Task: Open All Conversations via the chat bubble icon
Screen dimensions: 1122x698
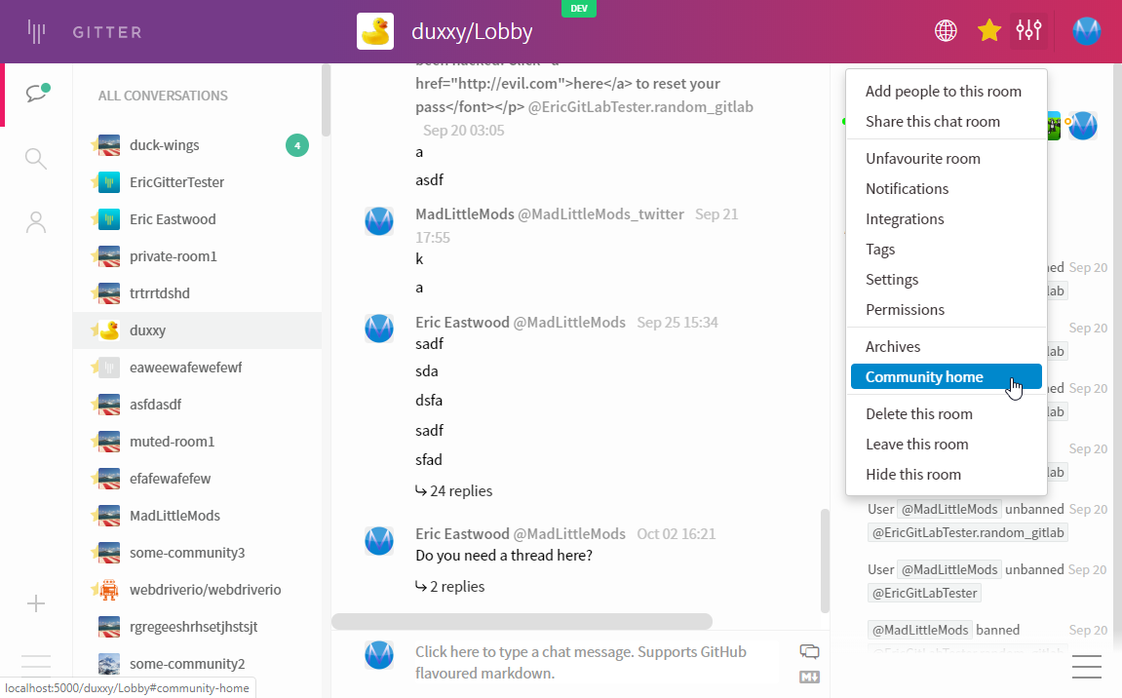Action: coord(36,93)
